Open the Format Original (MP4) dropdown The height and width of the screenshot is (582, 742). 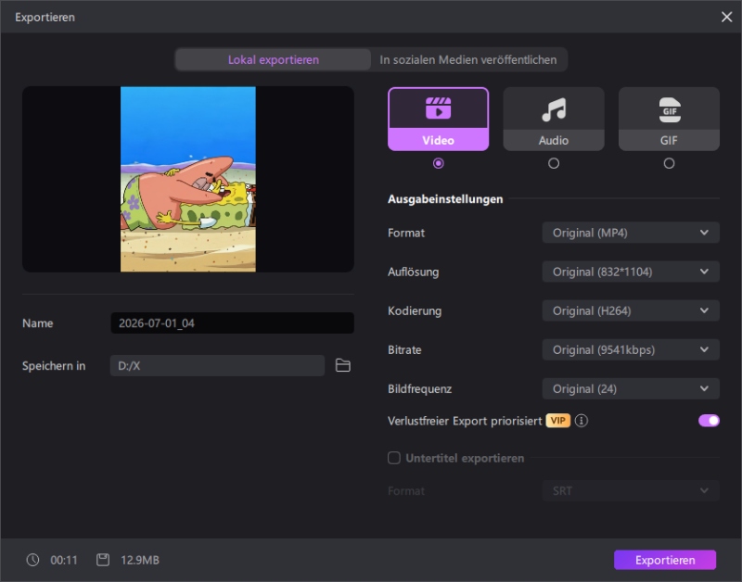click(x=631, y=233)
